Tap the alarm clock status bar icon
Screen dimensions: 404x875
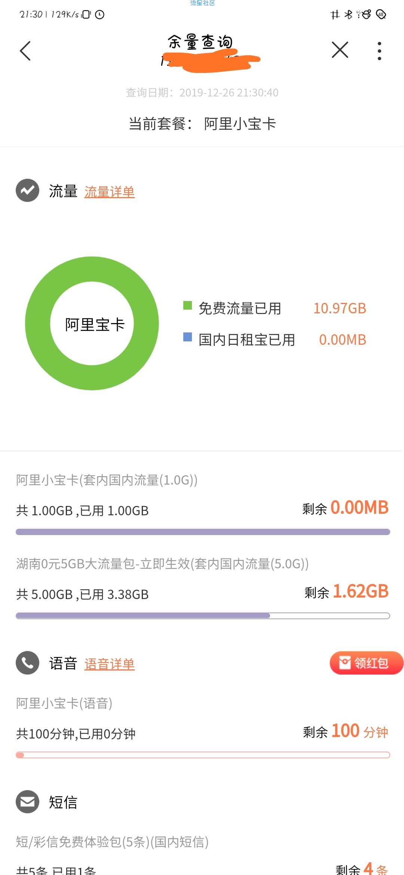pyautogui.click(x=100, y=15)
